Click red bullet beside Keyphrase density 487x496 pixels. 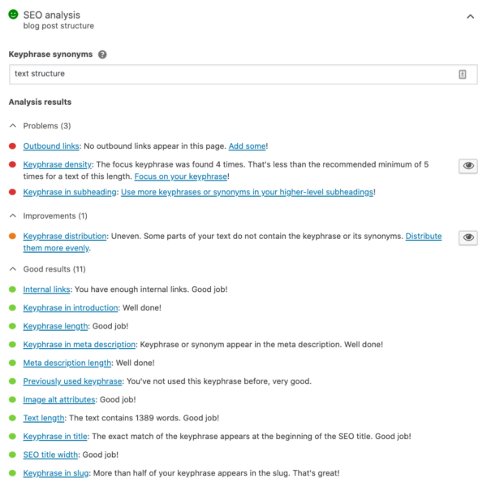pyautogui.click(x=12, y=164)
